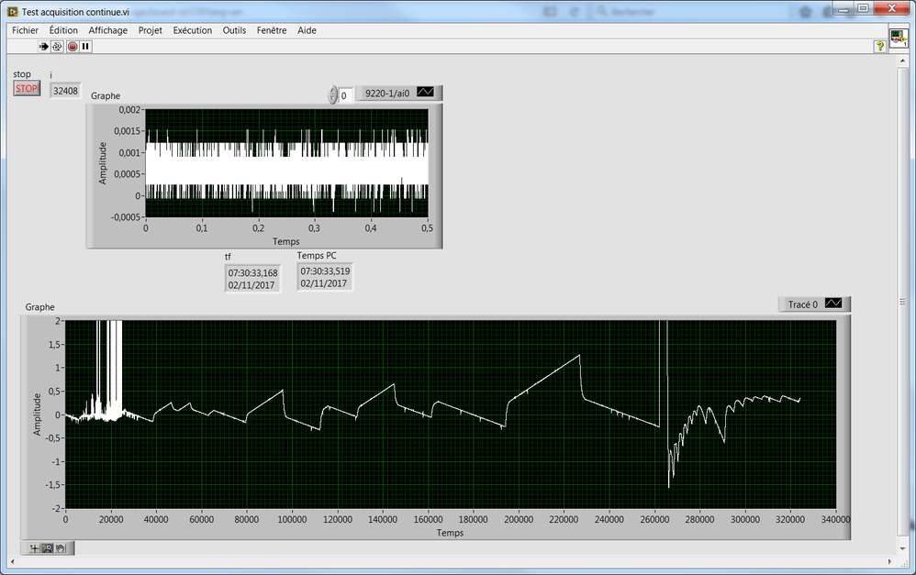Click the plot index stepper arrows
Viewport: 916px width, 575px height.
[x=333, y=95]
